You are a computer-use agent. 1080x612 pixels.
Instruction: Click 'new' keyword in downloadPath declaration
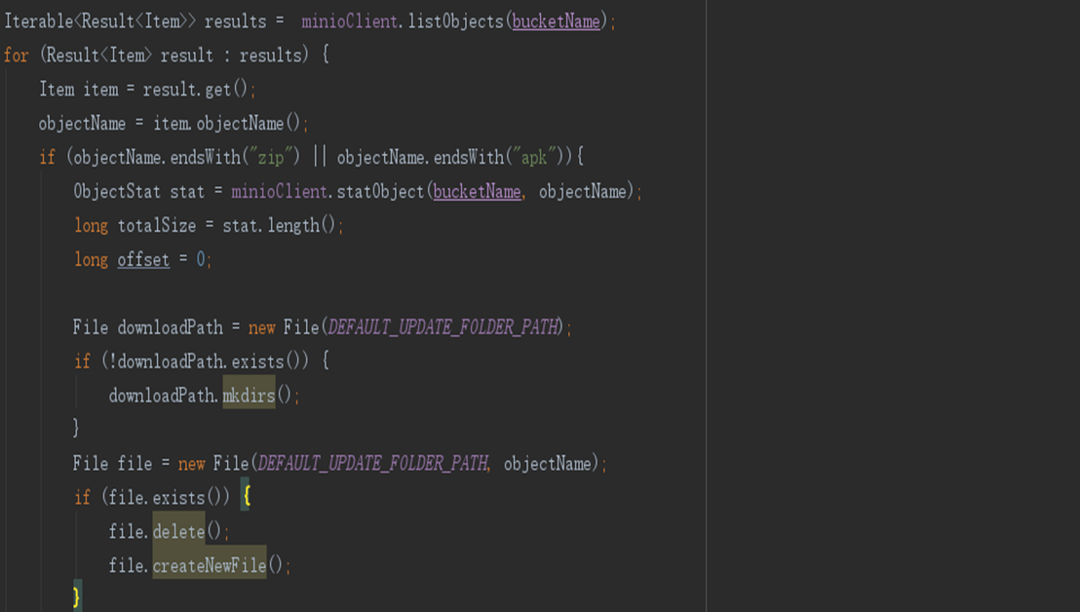coord(262,327)
